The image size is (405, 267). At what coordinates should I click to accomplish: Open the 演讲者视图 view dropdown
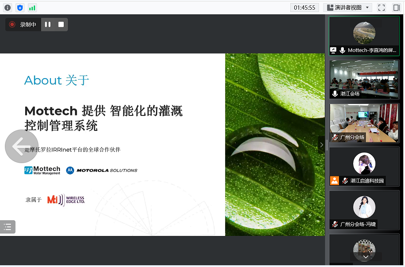347,8
